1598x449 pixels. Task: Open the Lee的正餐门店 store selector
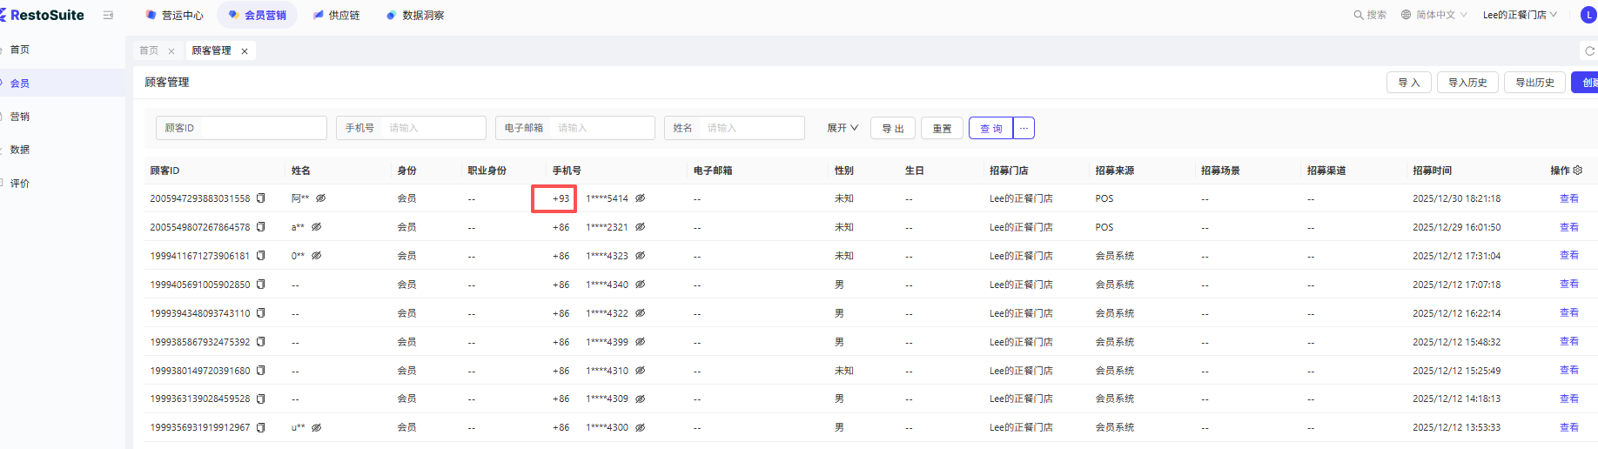click(x=1520, y=15)
